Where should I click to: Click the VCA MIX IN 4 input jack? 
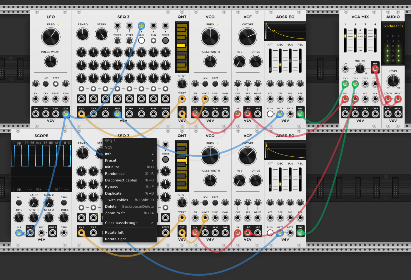(375, 99)
